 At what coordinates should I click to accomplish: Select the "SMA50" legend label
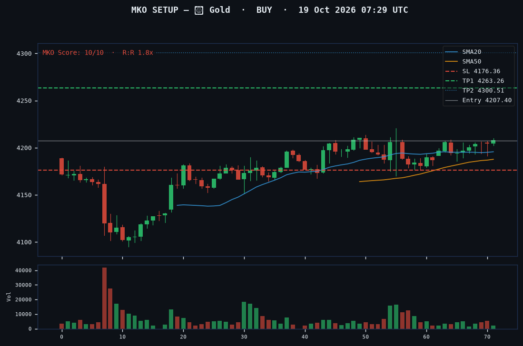point(472,62)
